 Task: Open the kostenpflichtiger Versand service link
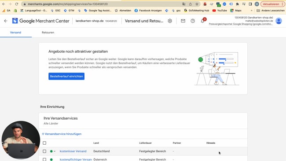[76, 159]
